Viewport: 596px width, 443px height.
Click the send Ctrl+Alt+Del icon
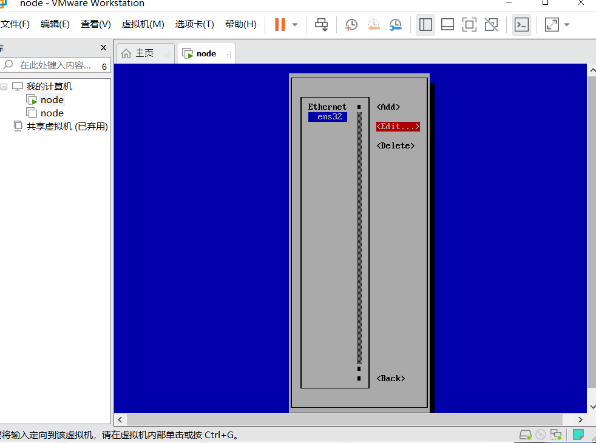[321, 25]
